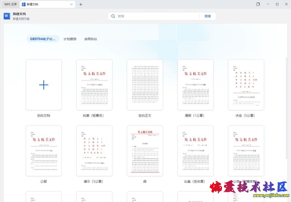Choose the 通报（1公章） template
Screen dimensions: 291x202
pyautogui.click(x=196, y=85)
